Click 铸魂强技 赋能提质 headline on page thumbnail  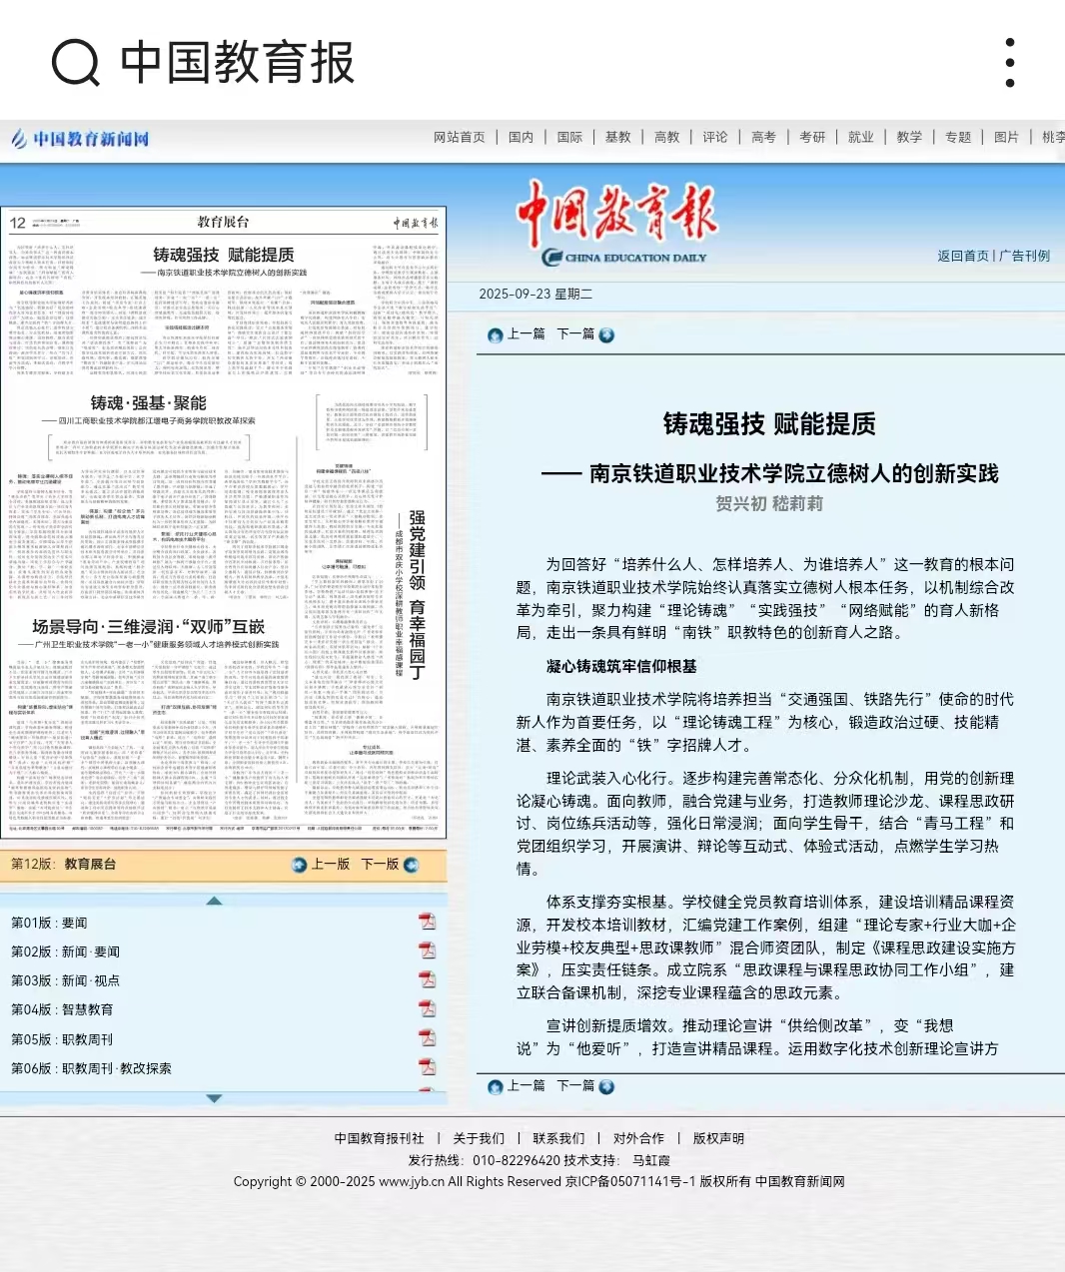224,255
